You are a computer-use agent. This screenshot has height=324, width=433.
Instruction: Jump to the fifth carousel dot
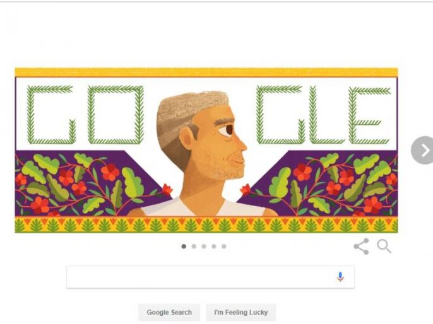coord(223,246)
